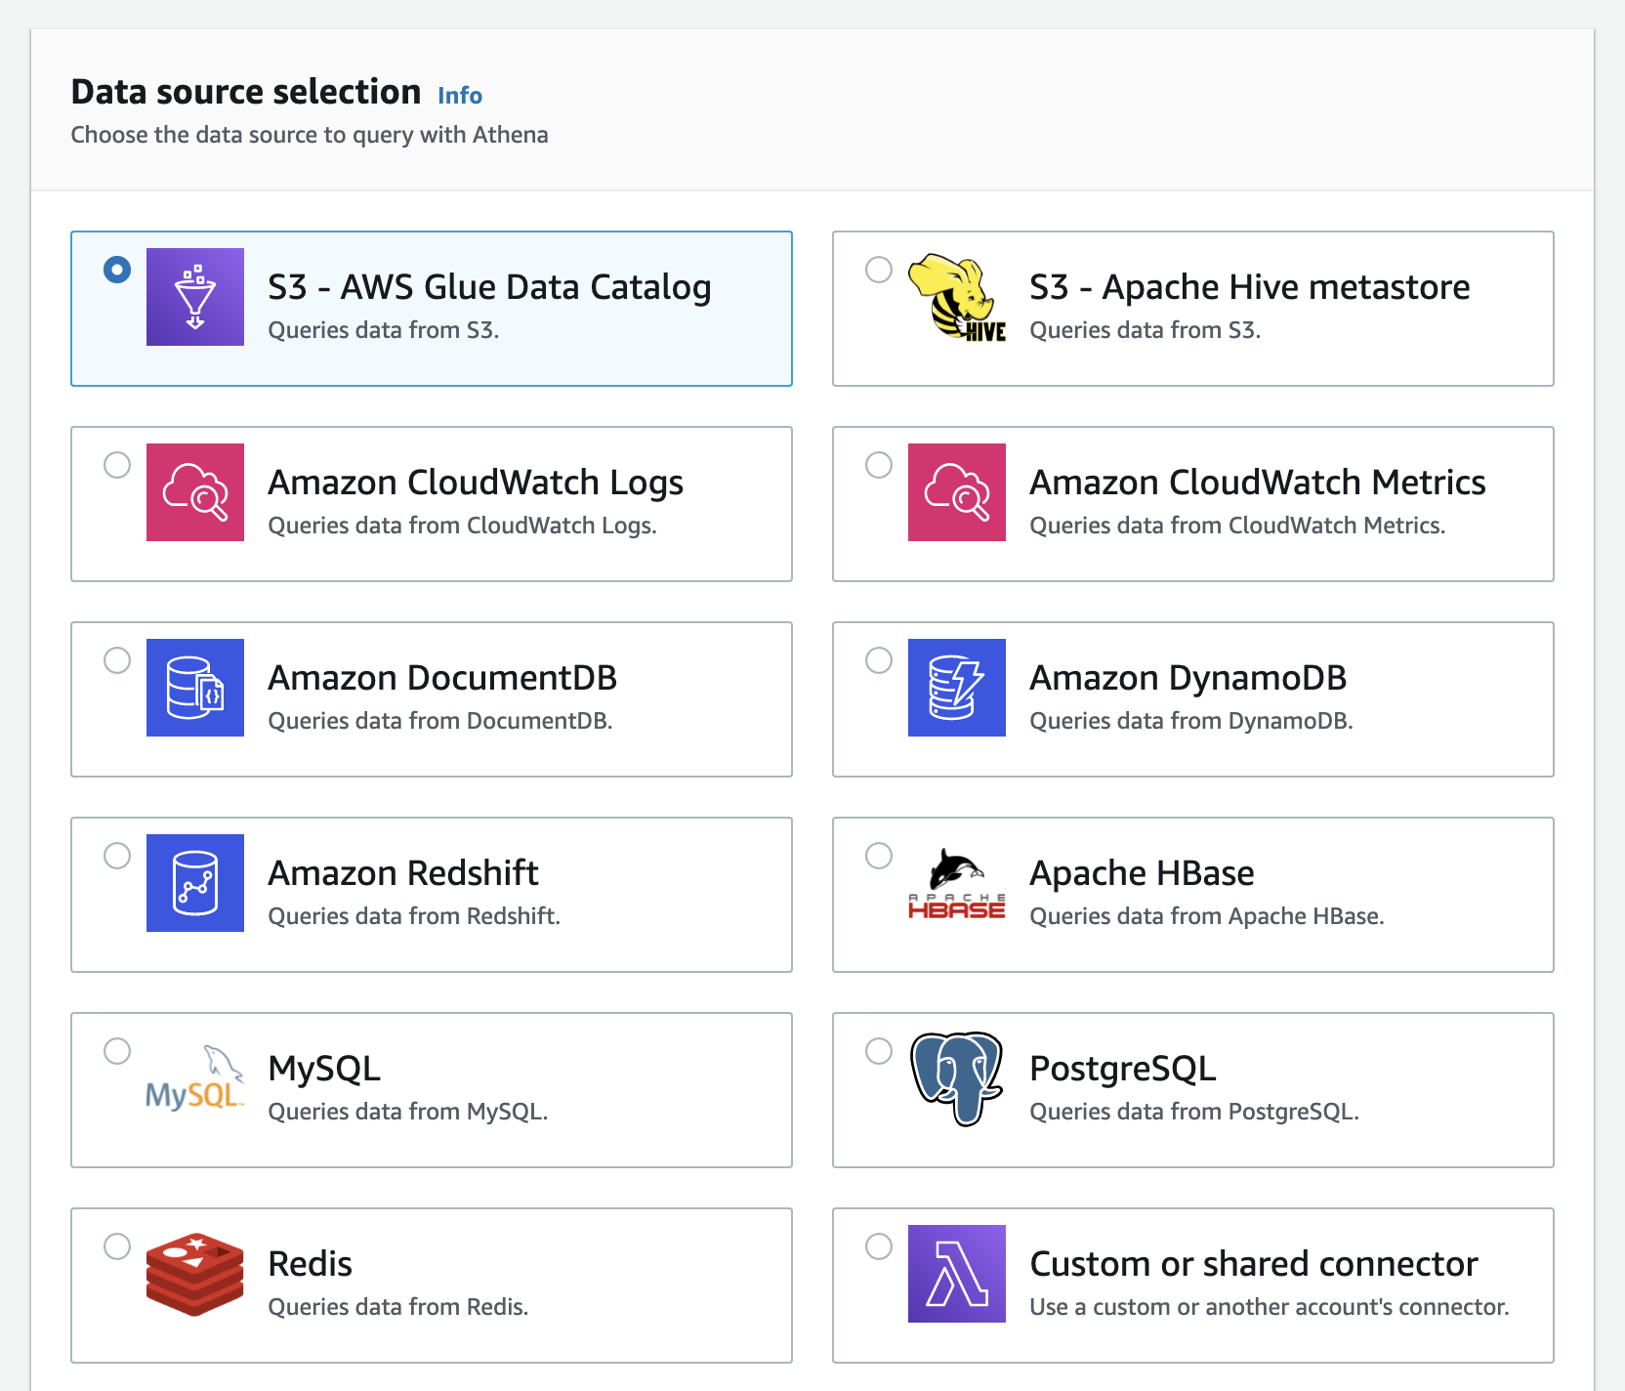Choose the Amazon DynamoDB radio button
This screenshot has width=1625, height=1391.
879,660
